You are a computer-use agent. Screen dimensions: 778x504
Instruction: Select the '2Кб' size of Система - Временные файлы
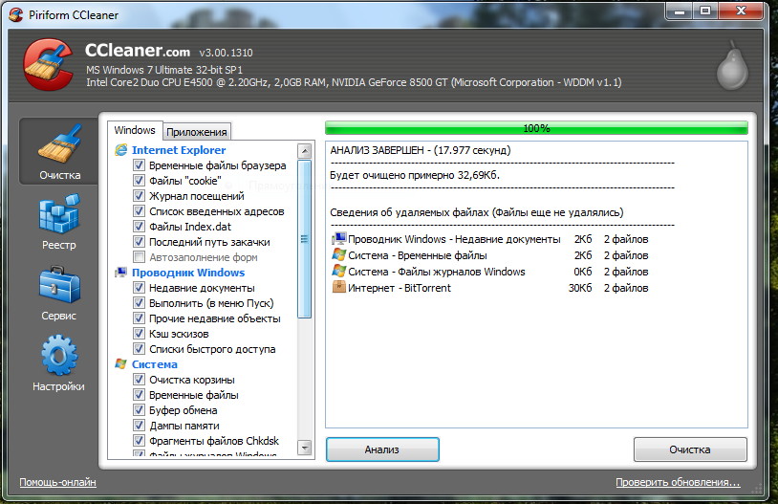click(583, 255)
